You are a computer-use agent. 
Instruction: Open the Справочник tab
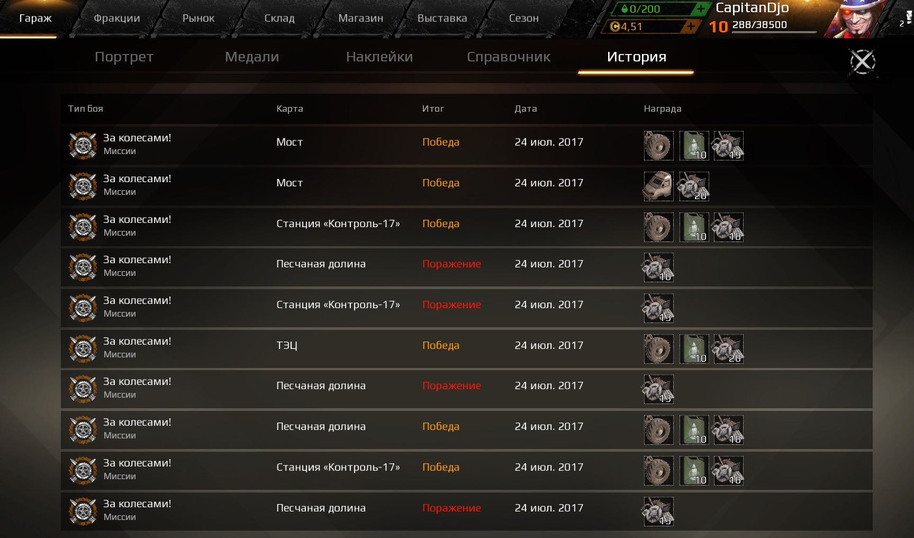tap(509, 57)
